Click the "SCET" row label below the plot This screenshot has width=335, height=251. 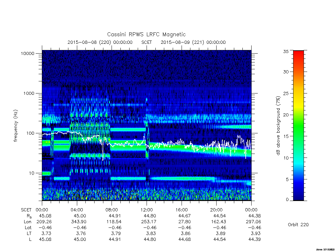(26, 210)
